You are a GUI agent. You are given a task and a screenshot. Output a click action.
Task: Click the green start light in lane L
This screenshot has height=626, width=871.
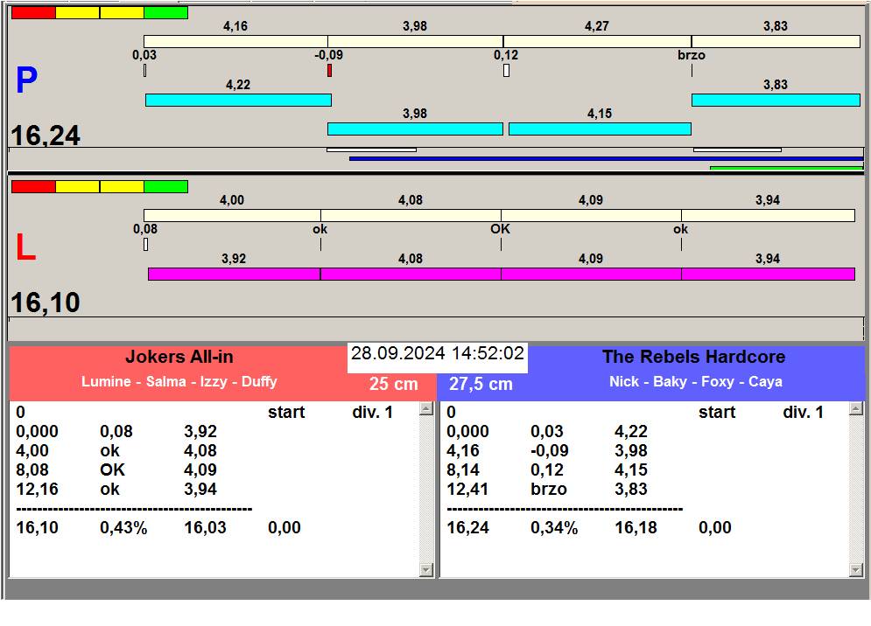pos(165,187)
